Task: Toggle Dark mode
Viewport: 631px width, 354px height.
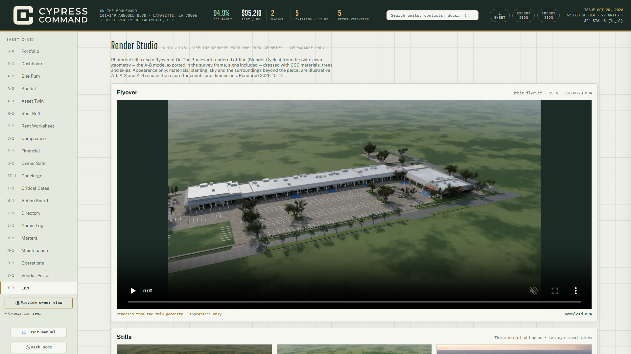Action: 39,347
